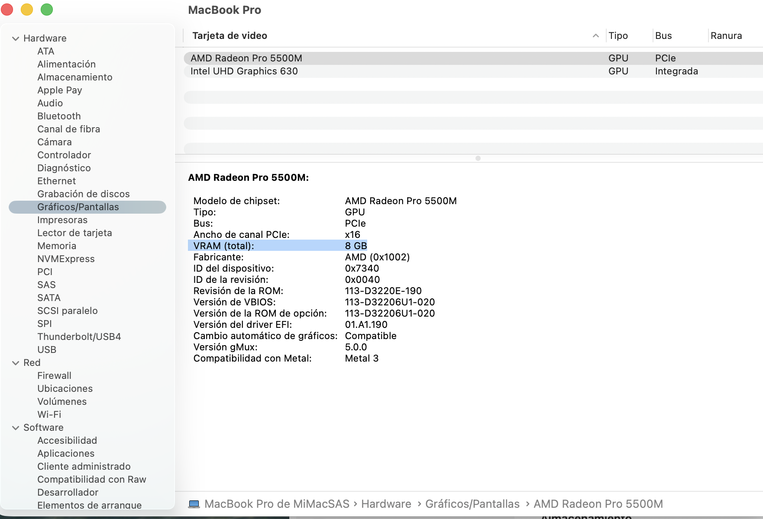Click Hardware in the path bar
The image size is (763, 519).
point(386,504)
